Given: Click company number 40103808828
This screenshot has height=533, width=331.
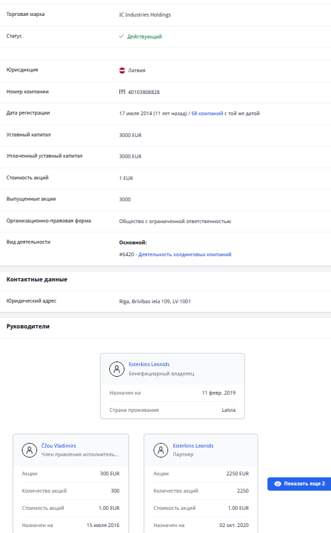Looking at the screenshot, I should [x=144, y=92].
